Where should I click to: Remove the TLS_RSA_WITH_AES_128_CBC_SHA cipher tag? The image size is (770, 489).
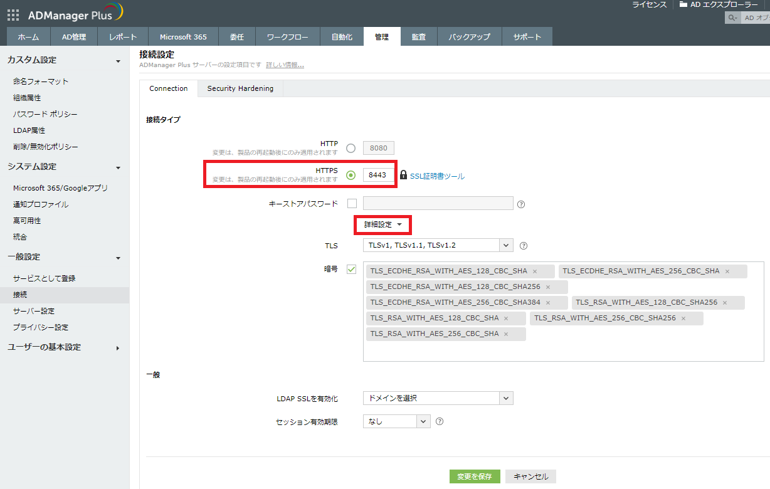[505, 318]
